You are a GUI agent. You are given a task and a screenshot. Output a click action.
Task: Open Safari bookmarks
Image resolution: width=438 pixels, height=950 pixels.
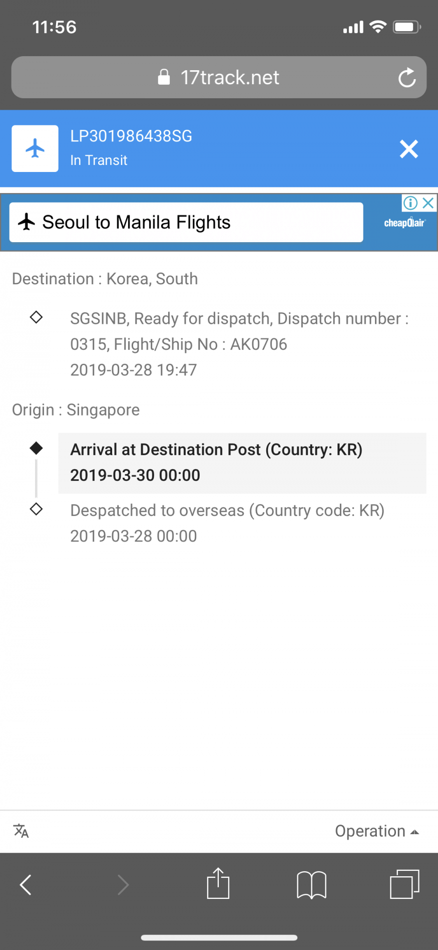pos(311,884)
